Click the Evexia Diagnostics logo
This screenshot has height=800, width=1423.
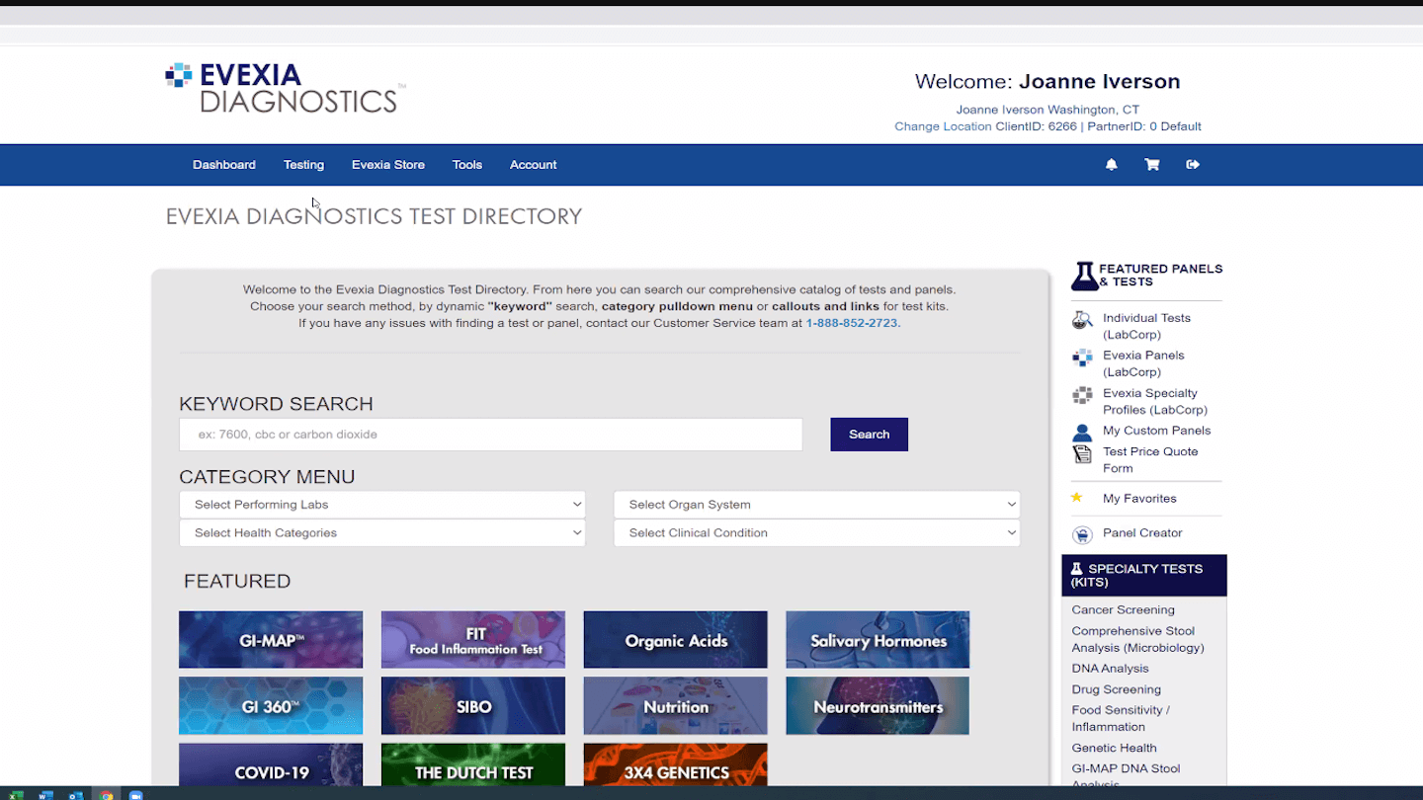285,89
